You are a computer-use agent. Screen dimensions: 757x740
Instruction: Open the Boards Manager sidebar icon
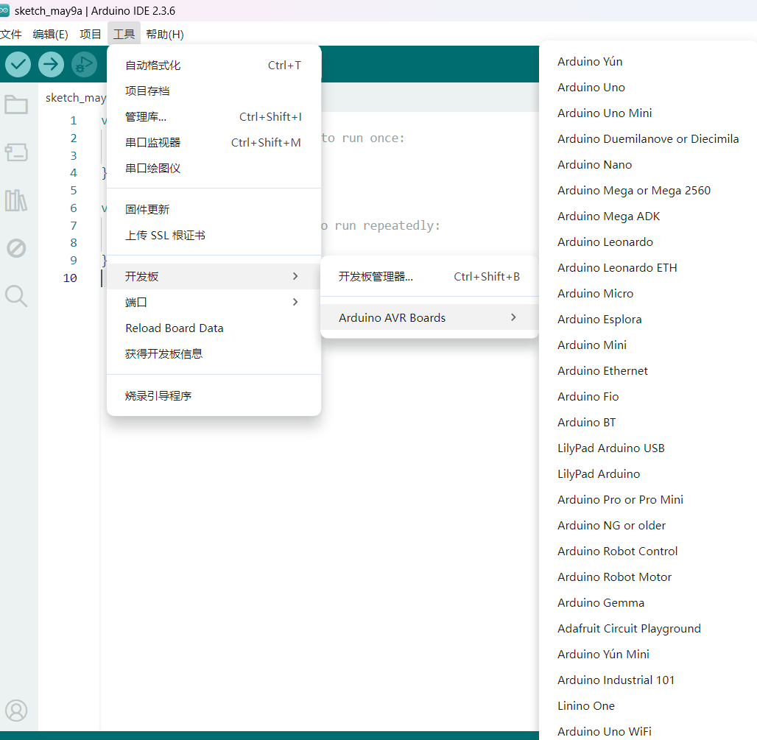(16, 152)
